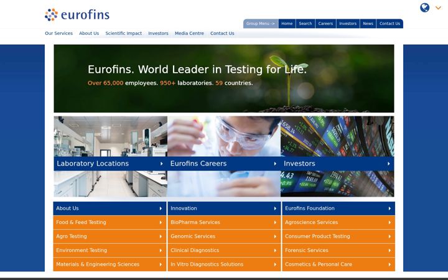
Task: Click the arrow on Eurofins Careers
Action: (275, 164)
